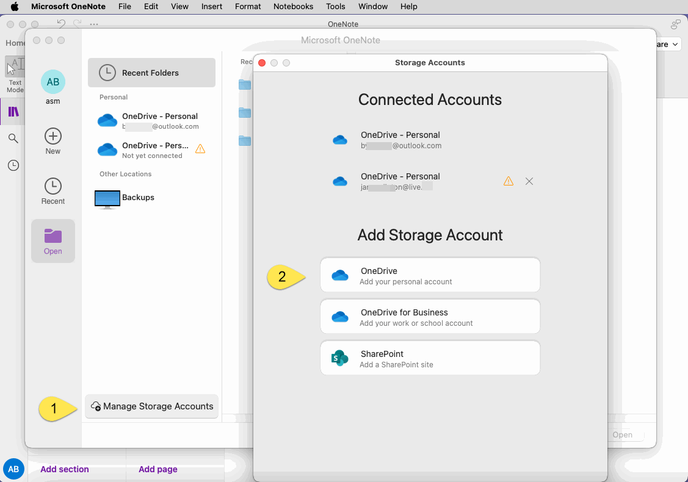Open the Notebooks menu

pos(293,7)
